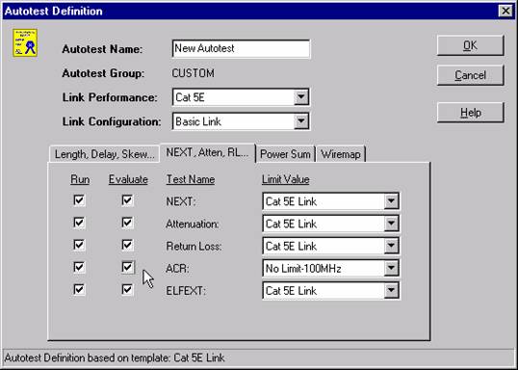Viewport: 518px width, 370px height.
Task: Expand the Attenuation limit value dropdown
Action: tap(391, 224)
